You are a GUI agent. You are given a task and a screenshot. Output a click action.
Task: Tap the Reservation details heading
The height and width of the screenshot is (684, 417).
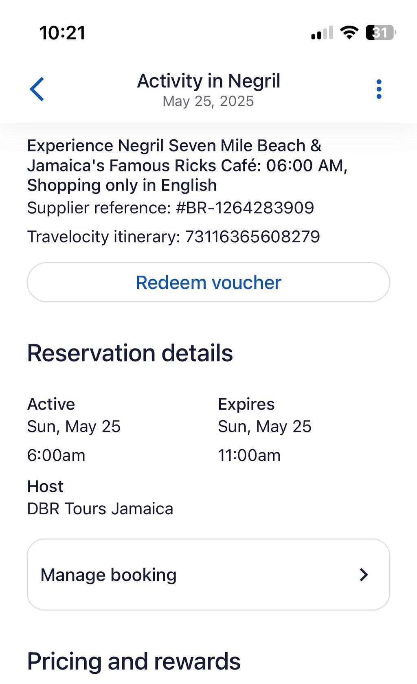pyautogui.click(x=130, y=353)
